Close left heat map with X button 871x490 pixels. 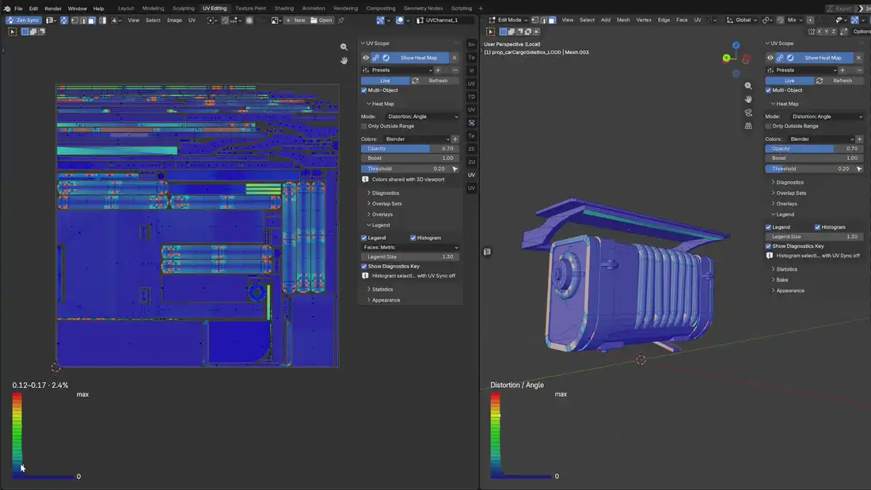coord(454,58)
